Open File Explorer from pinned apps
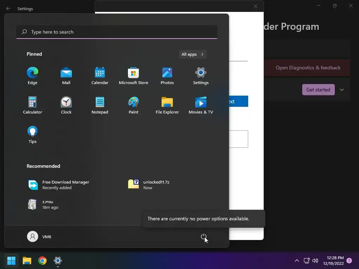 pos(167,105)
